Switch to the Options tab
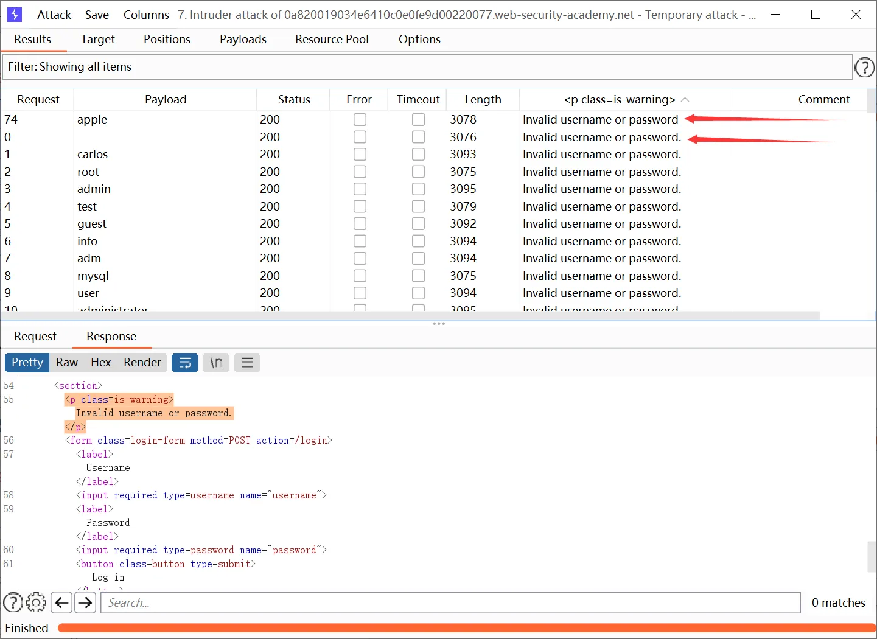Image resolution: width=877 pixels, height=639 pixels. click(419, 39)
